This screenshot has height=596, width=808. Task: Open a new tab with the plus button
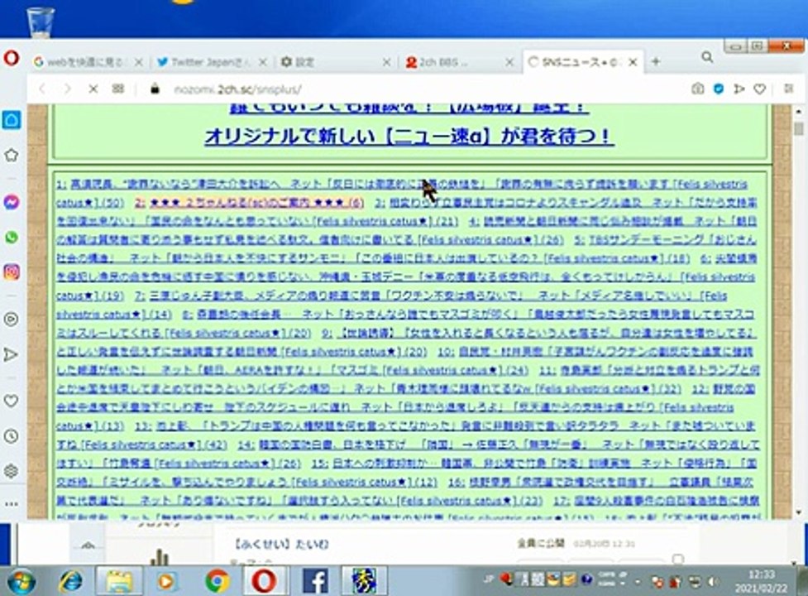[x=656, y=61]
